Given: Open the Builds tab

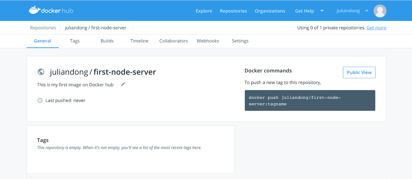Looking at the screenshot, I should 107,41.
